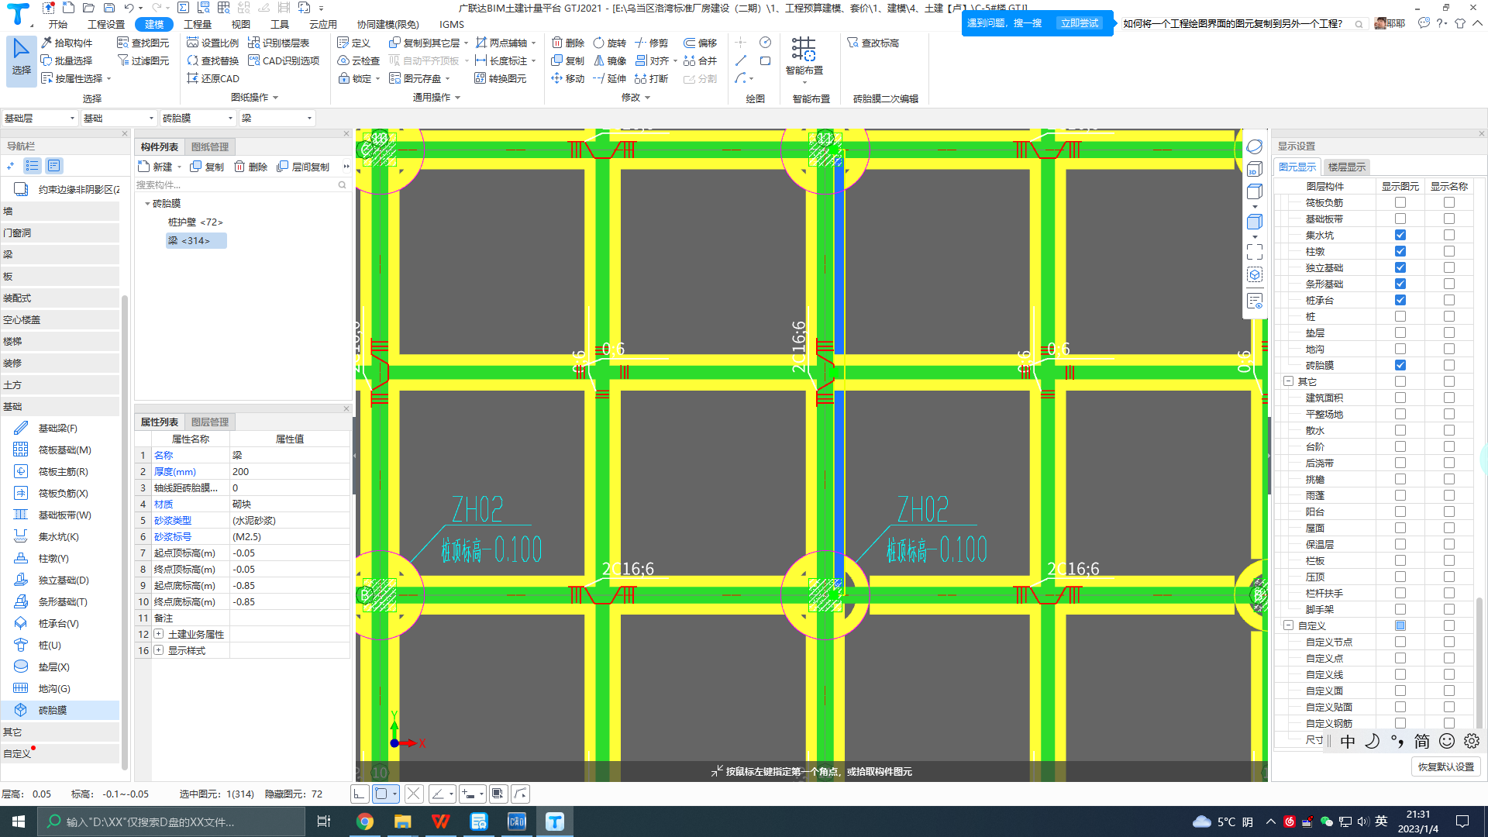Screen dimensions: 1488x837
Task: Click 云检查 tool
Action: click(358, 60)
